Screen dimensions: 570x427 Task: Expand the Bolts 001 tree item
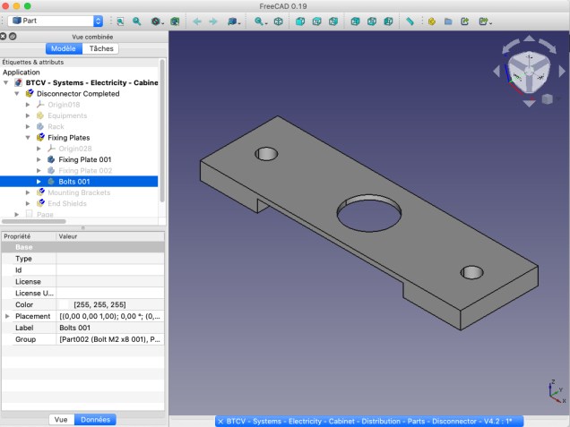coord(39,182)
